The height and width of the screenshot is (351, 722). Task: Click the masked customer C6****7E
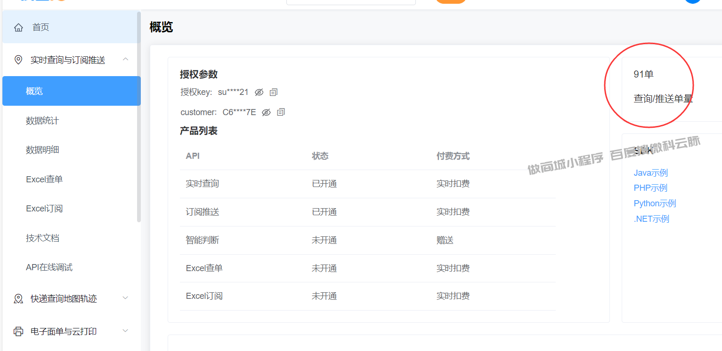239,112
